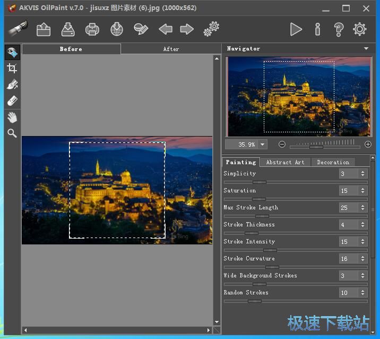The width and height of the screenshot is (380, 339).
Task: Expand the Navigator panel menu arrow
Action: click(x=366, y=49)
